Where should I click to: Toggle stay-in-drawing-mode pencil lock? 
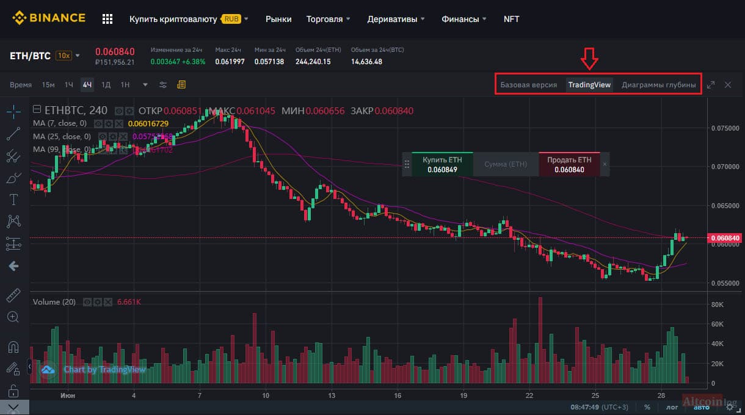tap(13, 369)
